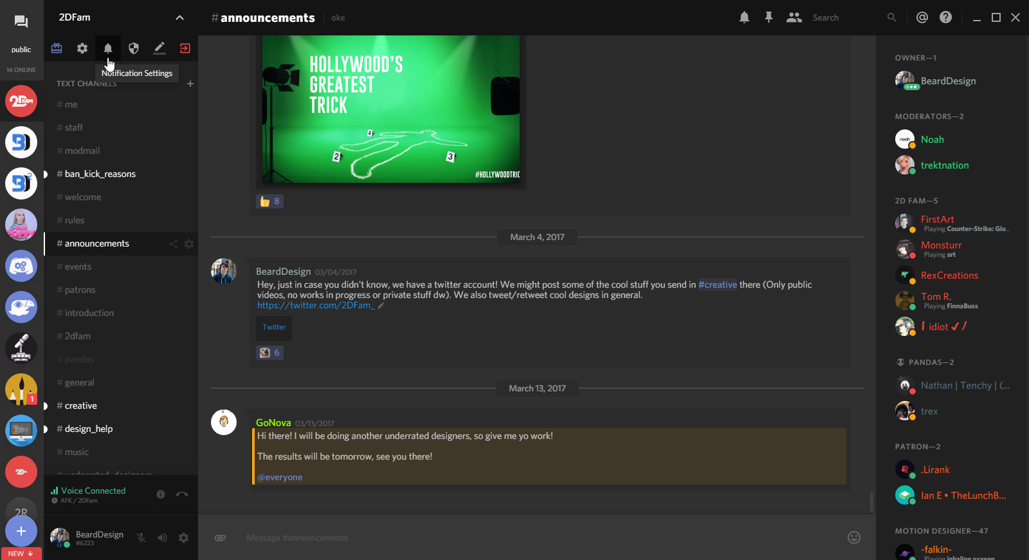Open the #music channel
Screen dimensions: 1029x560
[120, 452]
